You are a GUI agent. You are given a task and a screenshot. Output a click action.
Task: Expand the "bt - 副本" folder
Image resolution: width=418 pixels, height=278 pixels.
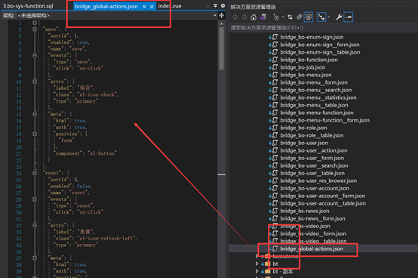click(257, 271)
